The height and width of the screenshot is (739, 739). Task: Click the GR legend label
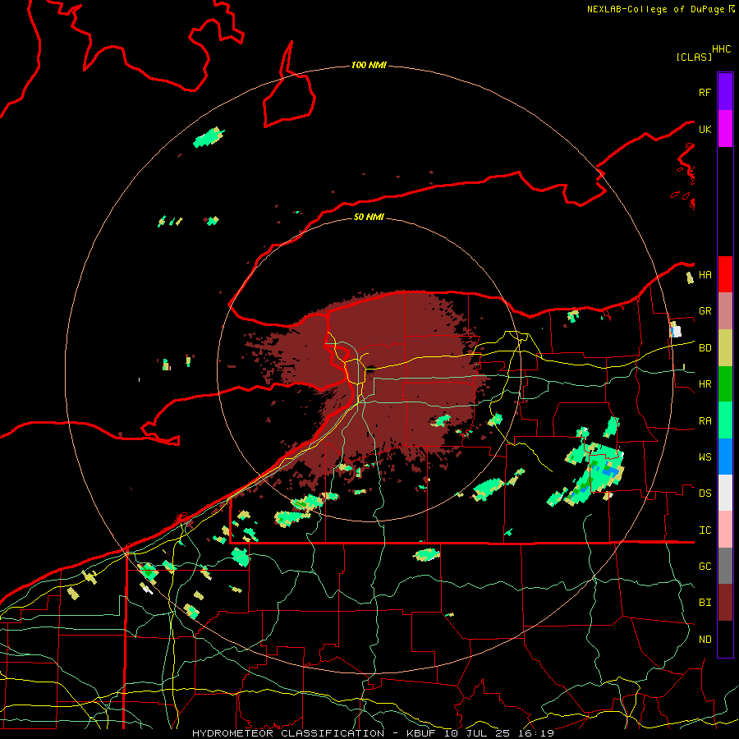point(705,311)
